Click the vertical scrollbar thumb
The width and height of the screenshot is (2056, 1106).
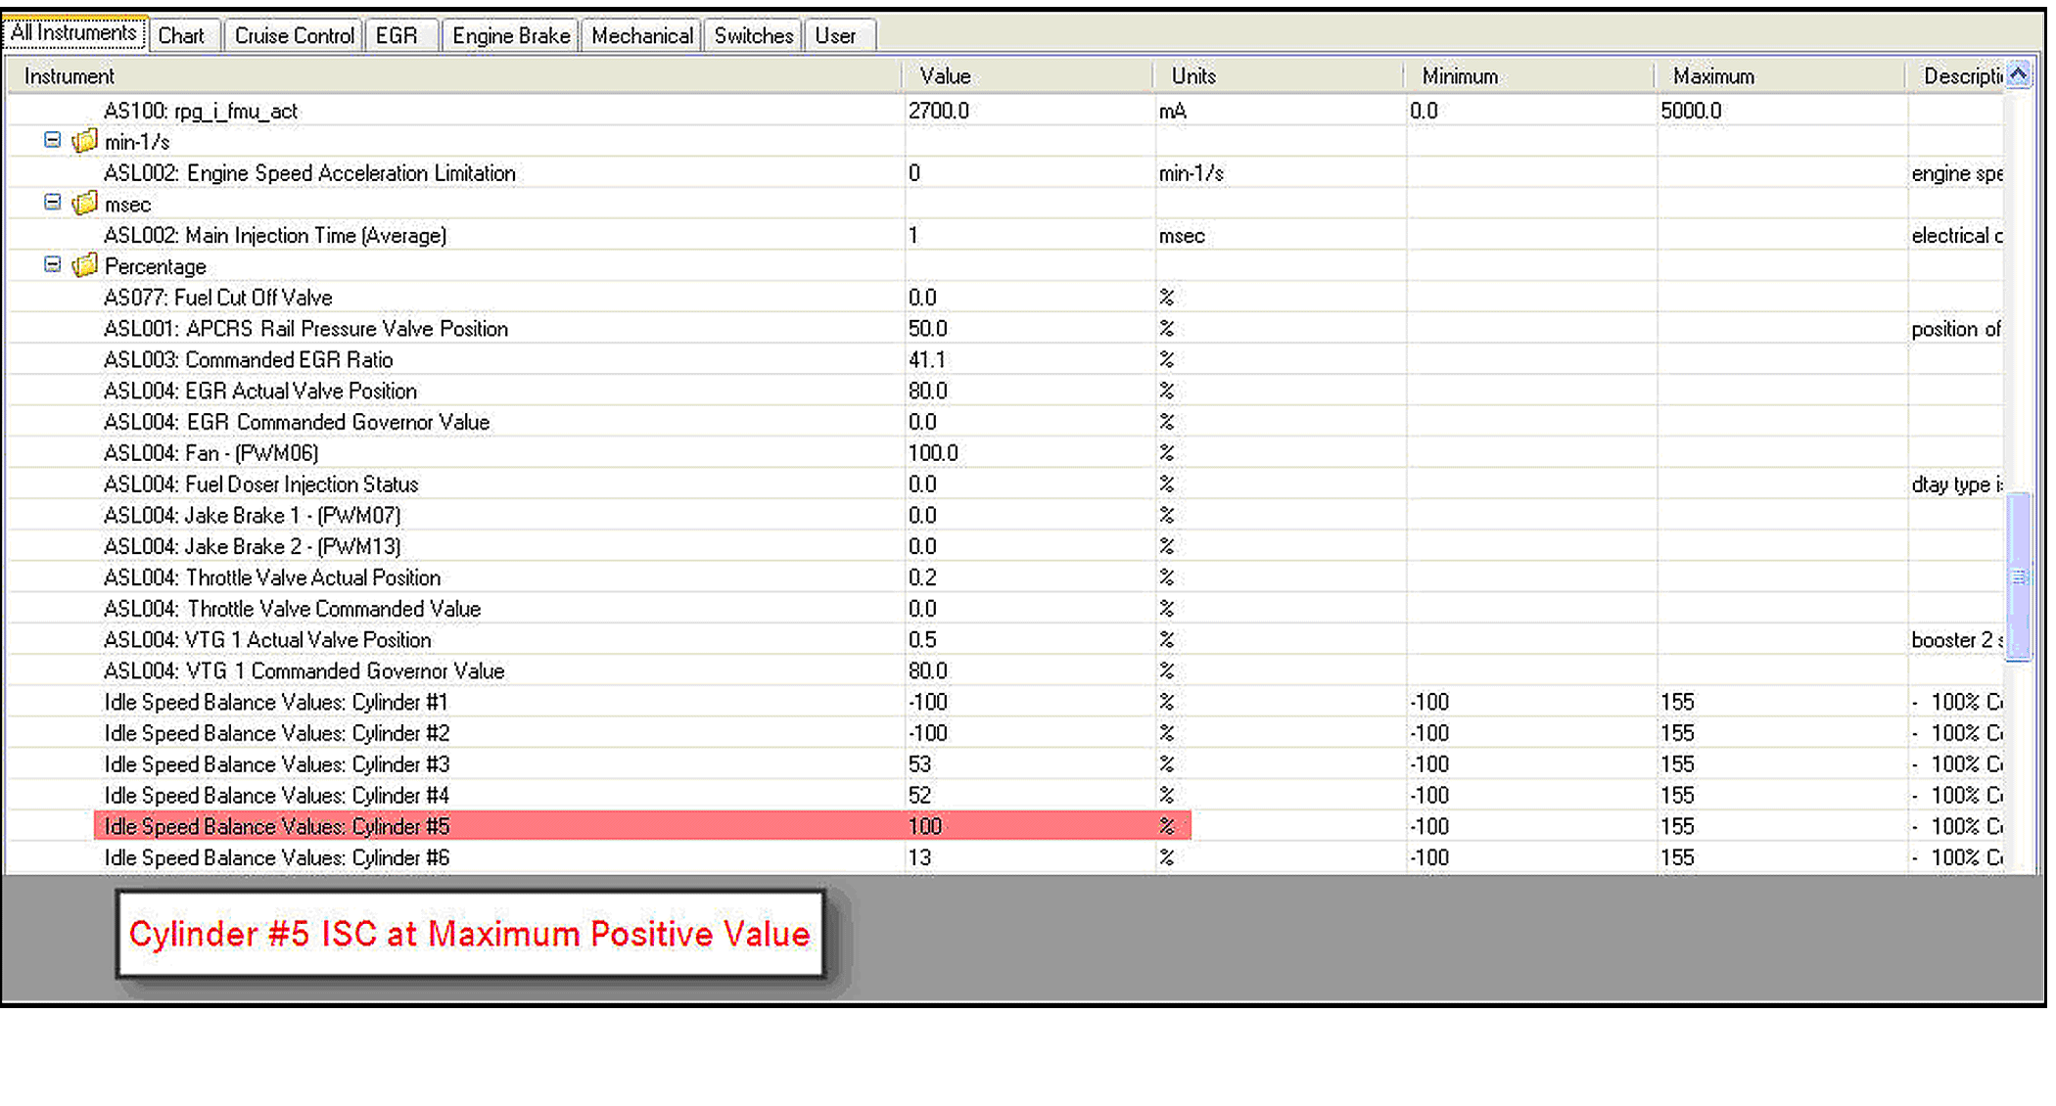2018,577
